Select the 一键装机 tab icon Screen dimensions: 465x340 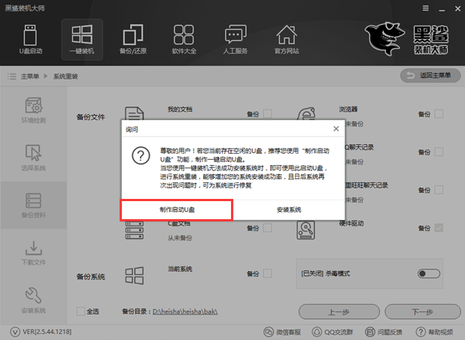(x=82, y=39)
